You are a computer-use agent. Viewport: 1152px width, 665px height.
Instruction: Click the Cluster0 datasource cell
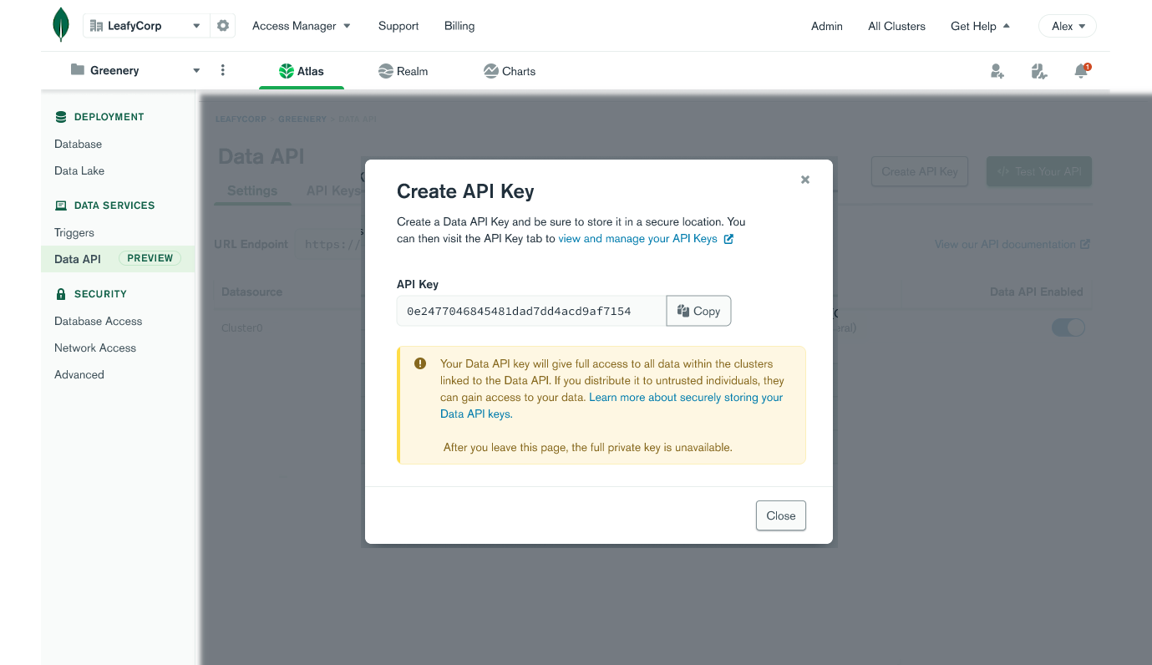[242, 328]
